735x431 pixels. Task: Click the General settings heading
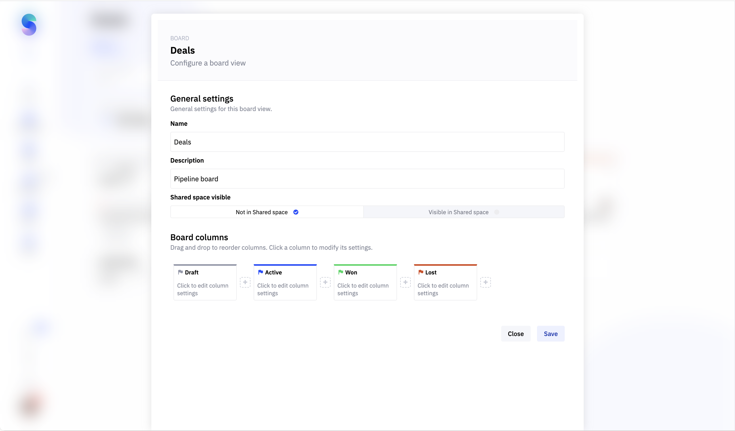(x=202, y=99)
